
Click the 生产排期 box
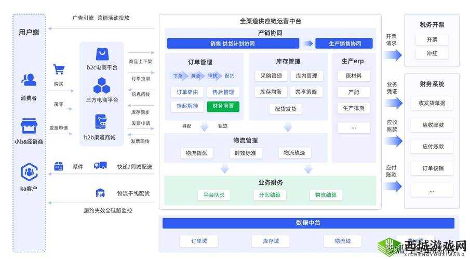tap(354, 108)
